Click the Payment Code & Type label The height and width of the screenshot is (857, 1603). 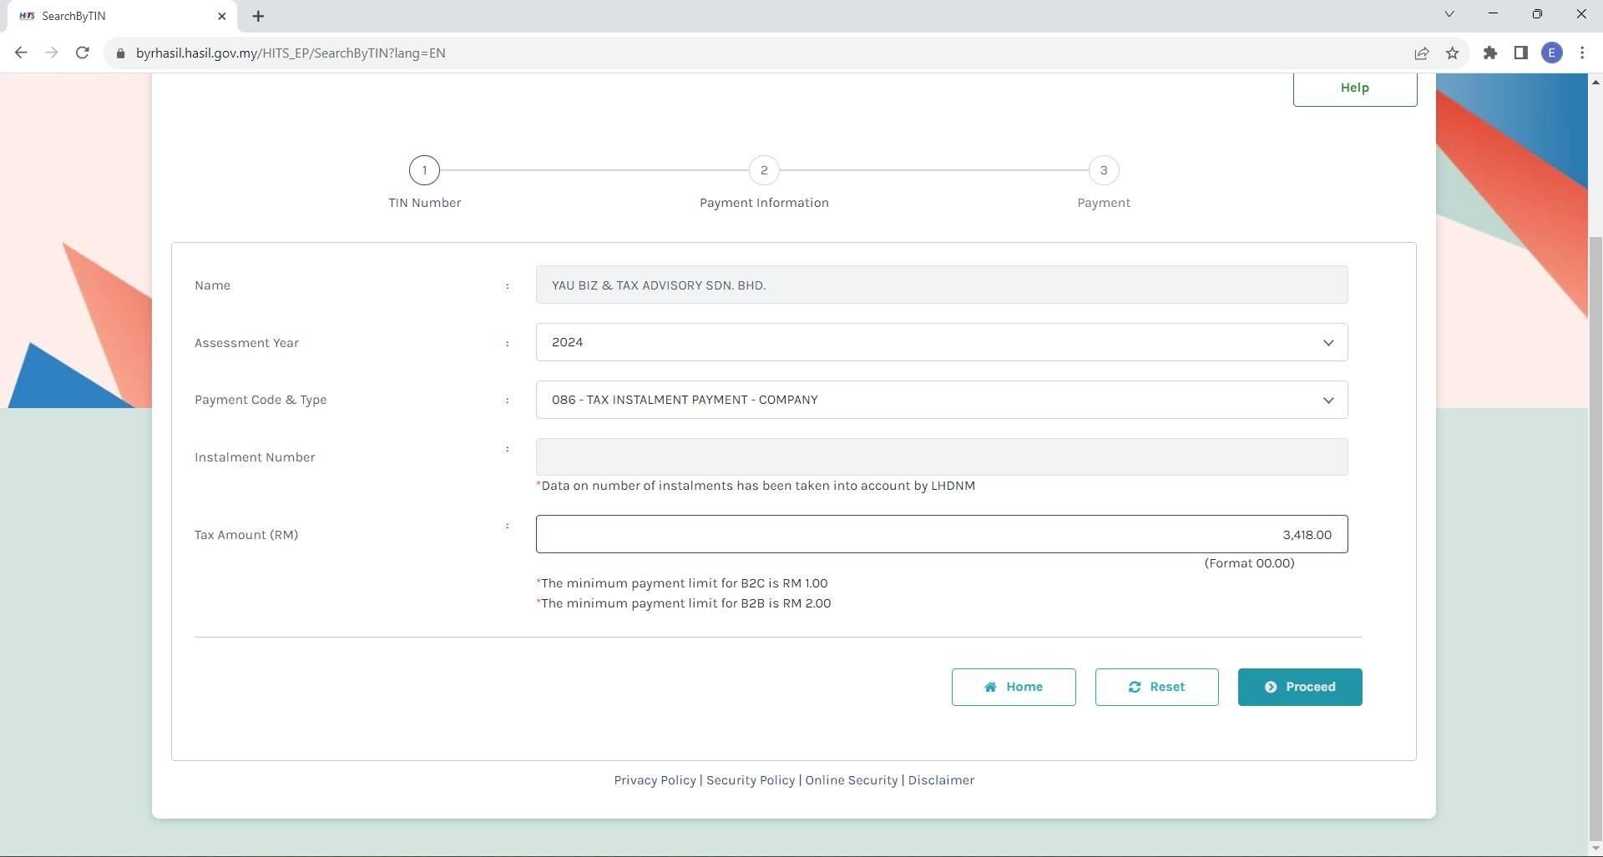260,400
